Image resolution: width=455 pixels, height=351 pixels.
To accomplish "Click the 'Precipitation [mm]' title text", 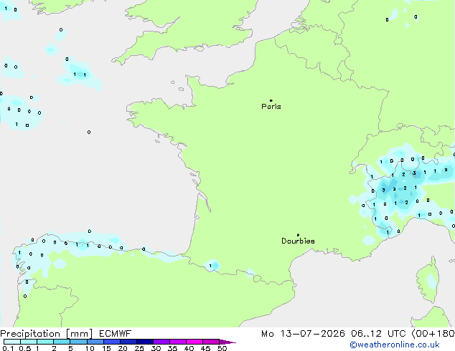I will pos(47,334).
